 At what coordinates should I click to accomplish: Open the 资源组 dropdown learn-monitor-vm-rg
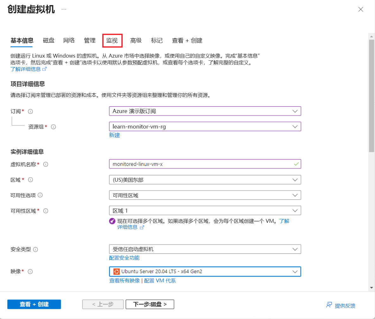[205, 127]
